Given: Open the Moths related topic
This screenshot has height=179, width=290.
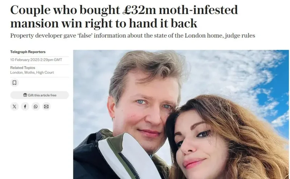Looking at the screenshot, I should click(x=30, y=73).
